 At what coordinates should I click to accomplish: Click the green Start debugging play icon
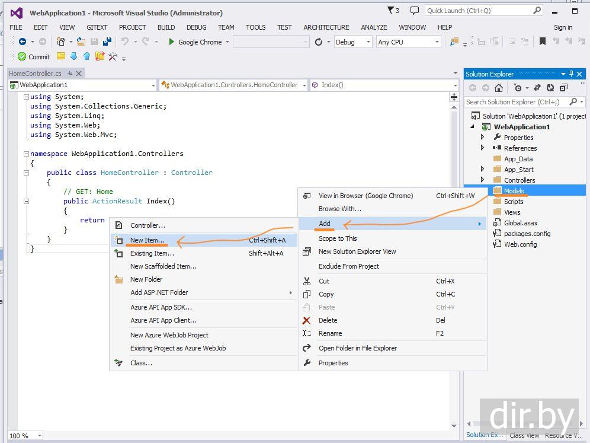click(171, 42)
